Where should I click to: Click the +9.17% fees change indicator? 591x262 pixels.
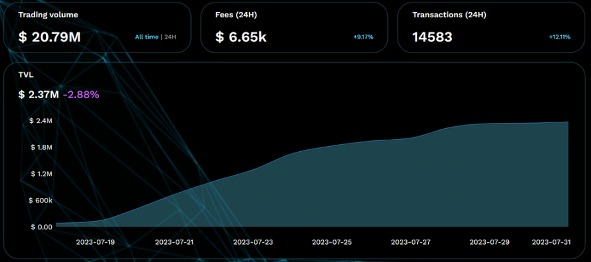click(x=363, y=37)
